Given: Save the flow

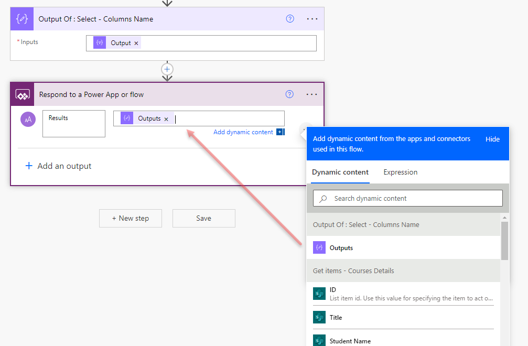Looking at the screenshot, I should coord(203,218).
